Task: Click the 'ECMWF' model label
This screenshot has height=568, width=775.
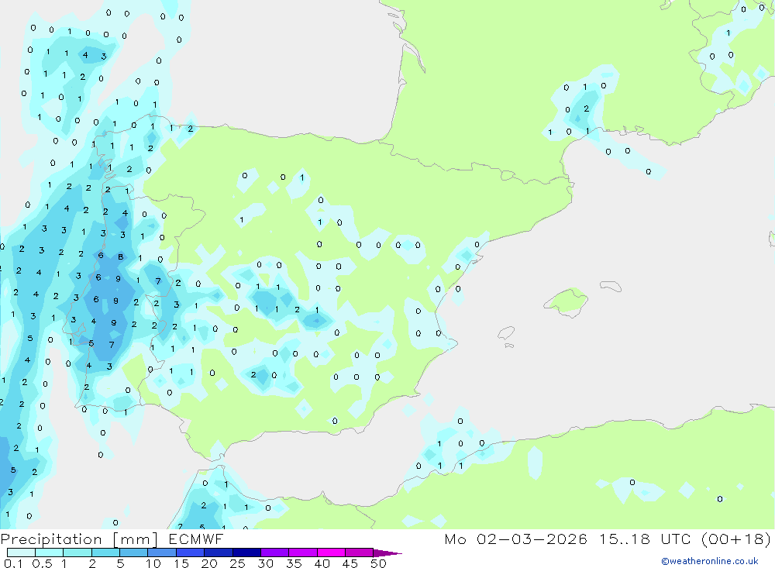Action: pyautogui.click(x=196, y=539)
